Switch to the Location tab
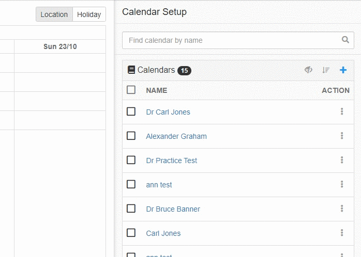 point(54,14)
